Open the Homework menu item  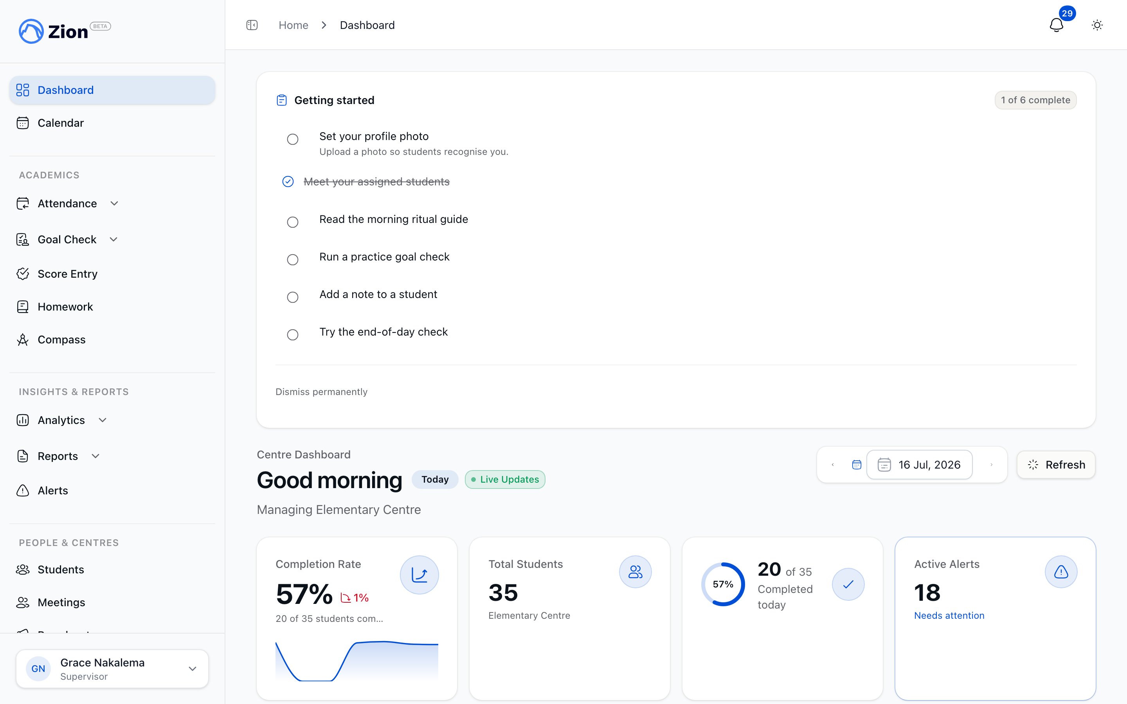(x=112, y=307)
